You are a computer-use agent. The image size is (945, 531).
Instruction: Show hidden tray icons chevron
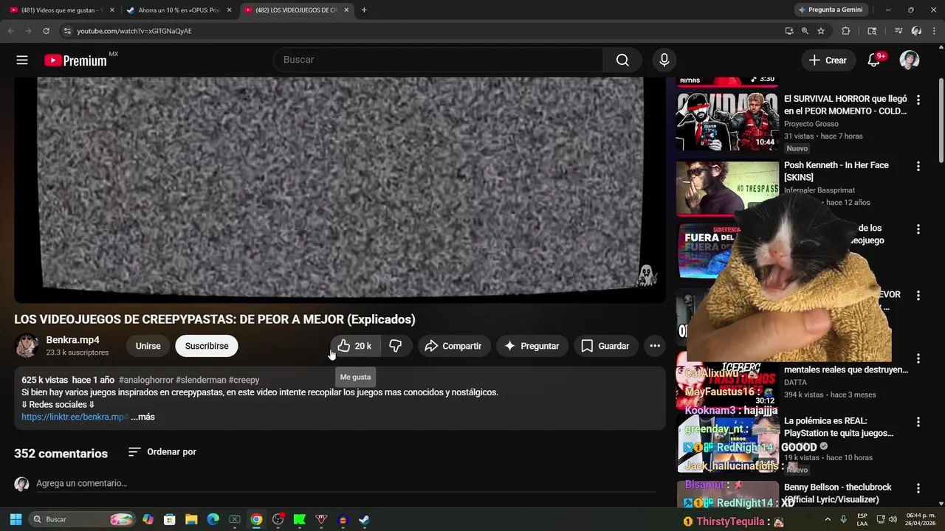[828, 519]
